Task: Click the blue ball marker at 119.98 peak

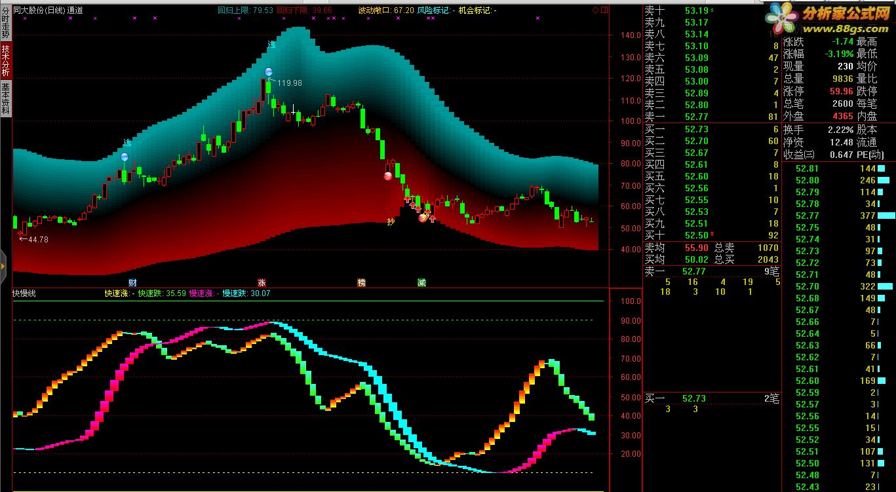Action: point(267,72)
